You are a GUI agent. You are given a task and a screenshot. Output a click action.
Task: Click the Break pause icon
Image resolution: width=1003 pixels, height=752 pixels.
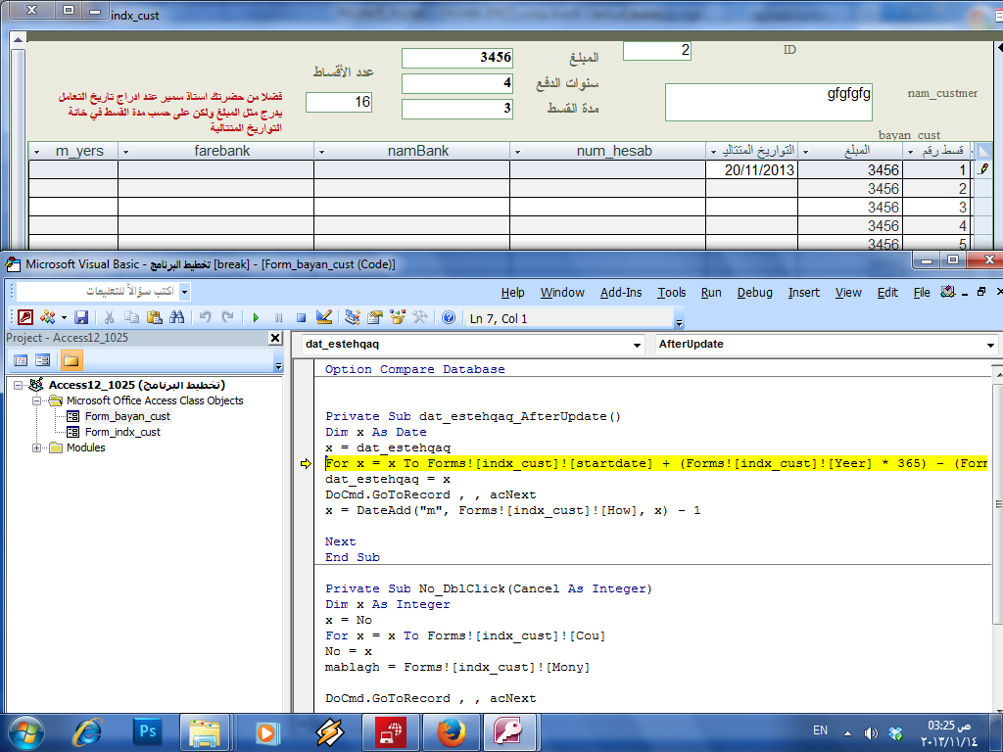tap(278, 318)
